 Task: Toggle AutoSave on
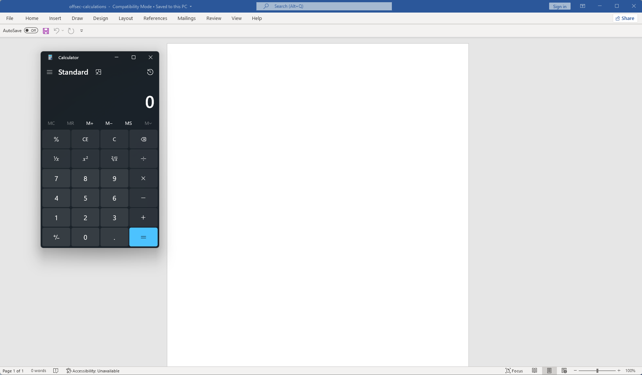[x=31, y=30]
